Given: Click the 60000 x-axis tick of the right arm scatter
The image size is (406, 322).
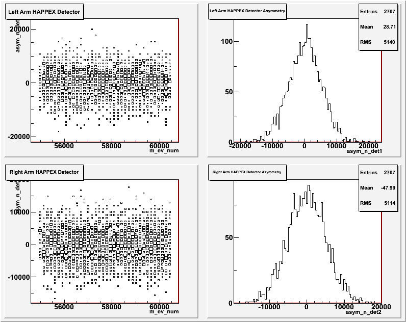Looking at the screenshot, I should [159, 307].
